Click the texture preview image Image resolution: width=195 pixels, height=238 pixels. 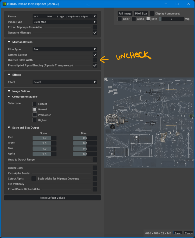point(149,122)
